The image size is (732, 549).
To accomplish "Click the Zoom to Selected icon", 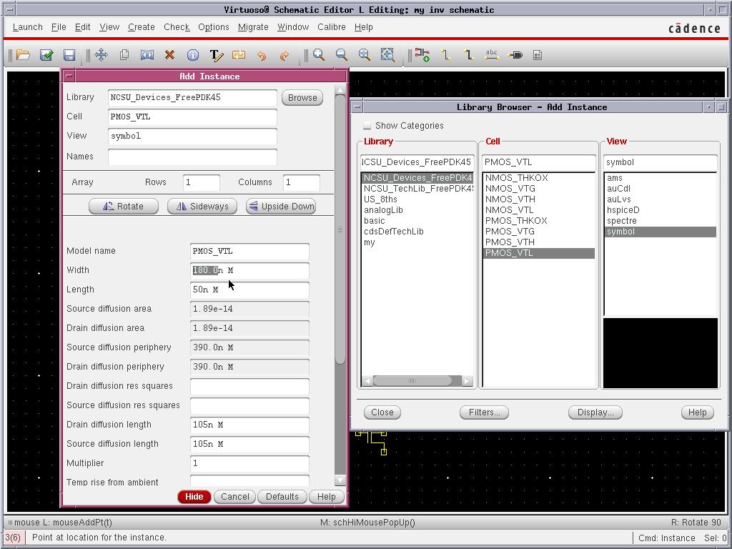I will click(387, 55).
